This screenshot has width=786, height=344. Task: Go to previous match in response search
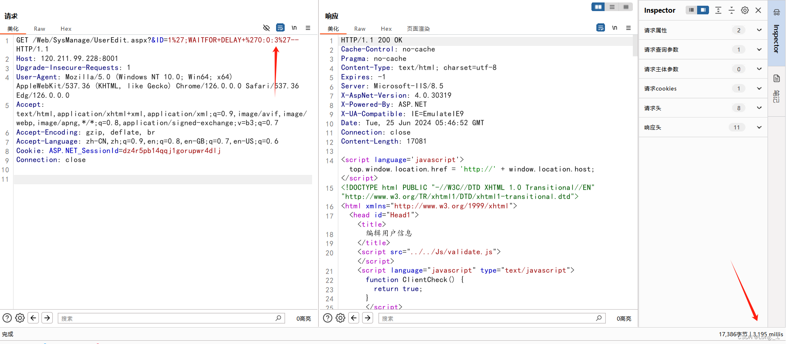point(354,318)
